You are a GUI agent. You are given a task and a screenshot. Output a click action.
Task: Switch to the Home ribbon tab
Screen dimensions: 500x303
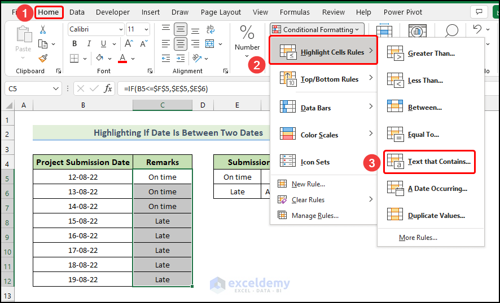(49, 12)
